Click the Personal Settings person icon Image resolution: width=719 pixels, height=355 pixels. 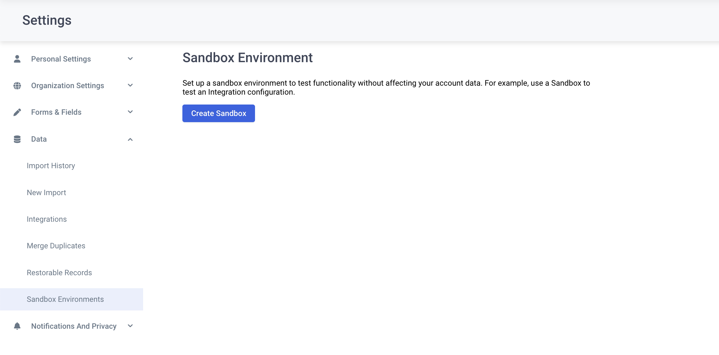click(17, 59)
